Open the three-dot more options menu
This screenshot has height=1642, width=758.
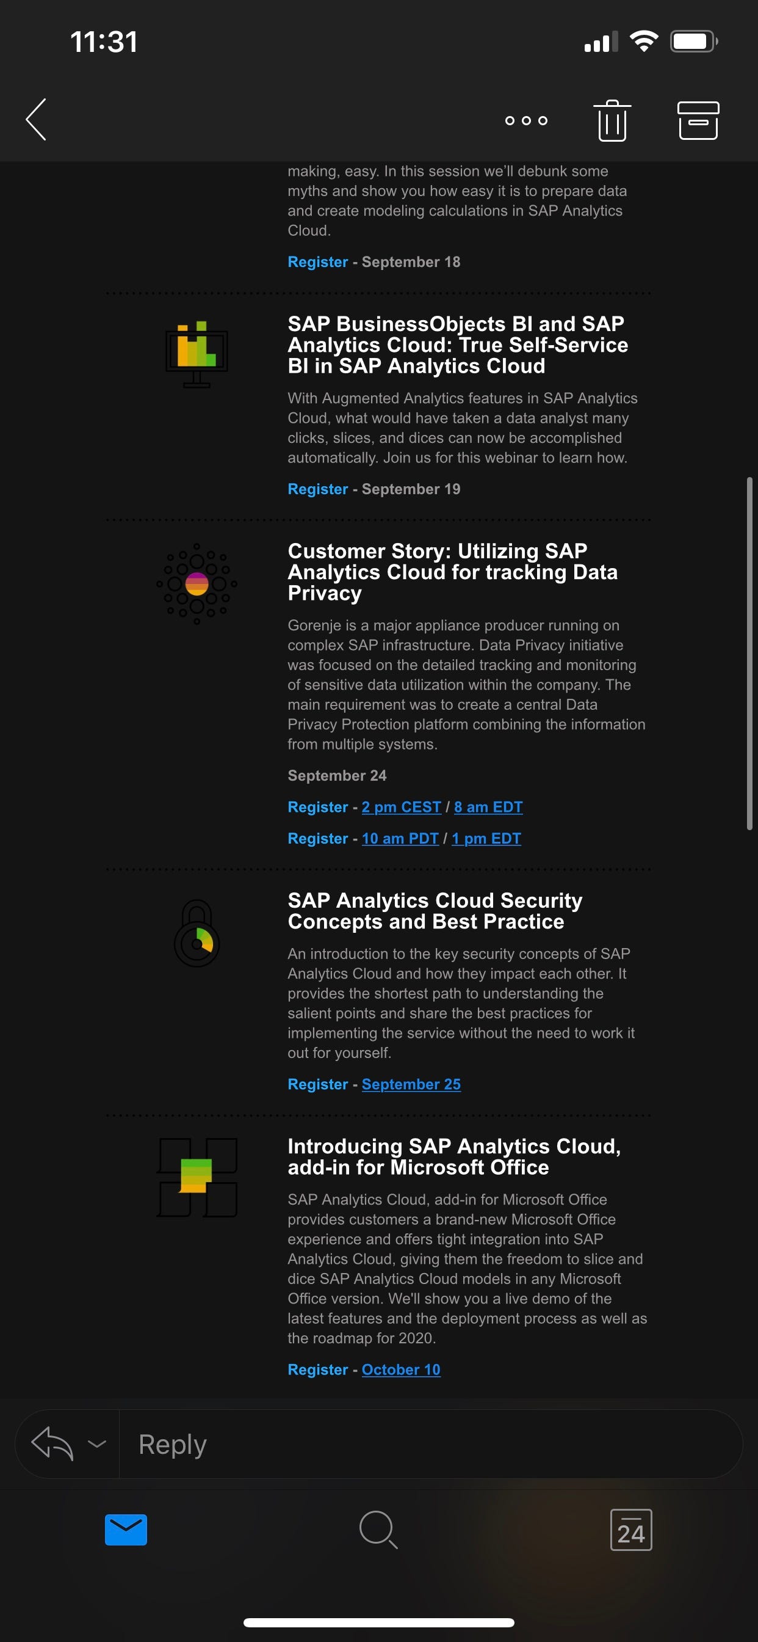pos(525,120)
